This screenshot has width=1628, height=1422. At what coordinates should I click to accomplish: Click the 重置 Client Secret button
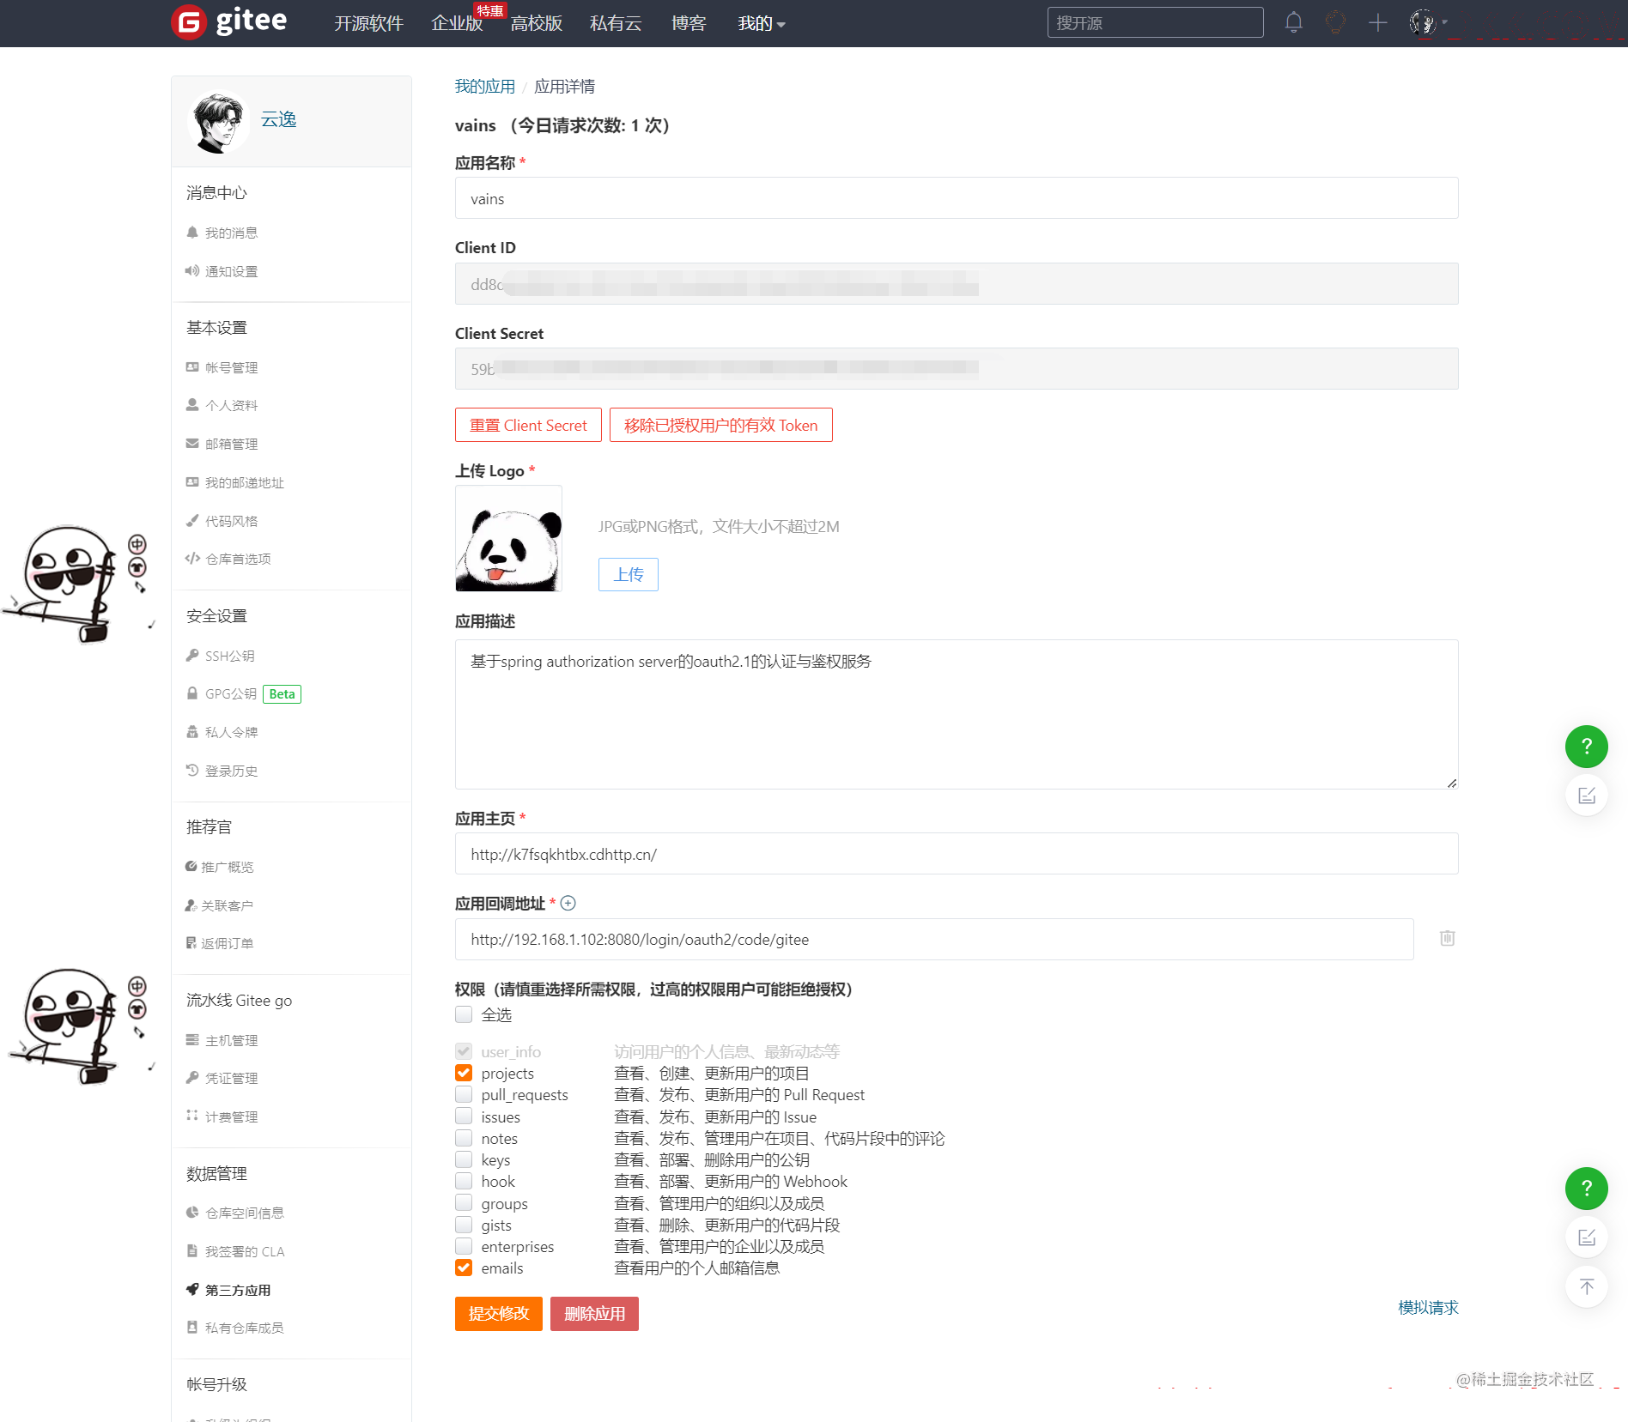[528, 425]
